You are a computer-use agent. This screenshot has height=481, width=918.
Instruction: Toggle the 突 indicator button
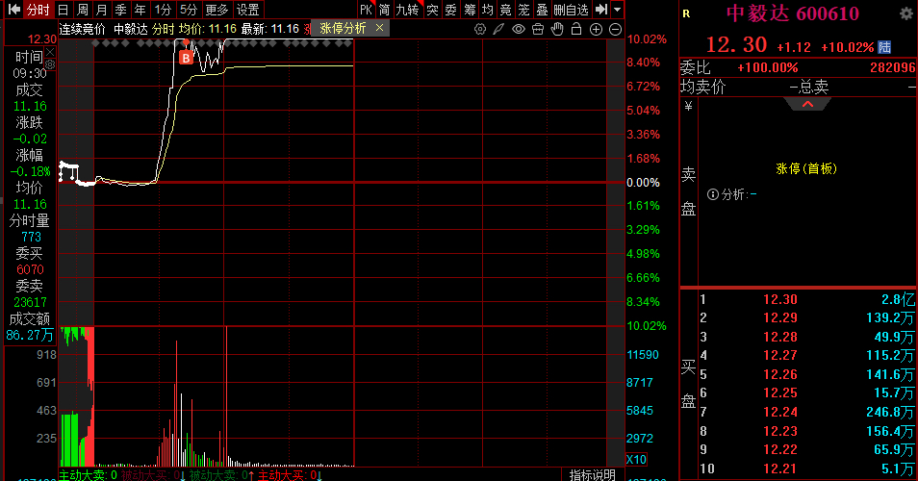click(x=432, y=10)
